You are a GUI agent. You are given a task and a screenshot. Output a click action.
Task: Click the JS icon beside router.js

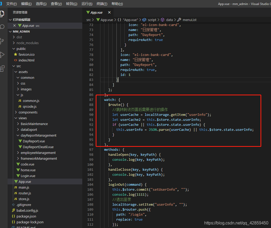click(x=16, y=193)
